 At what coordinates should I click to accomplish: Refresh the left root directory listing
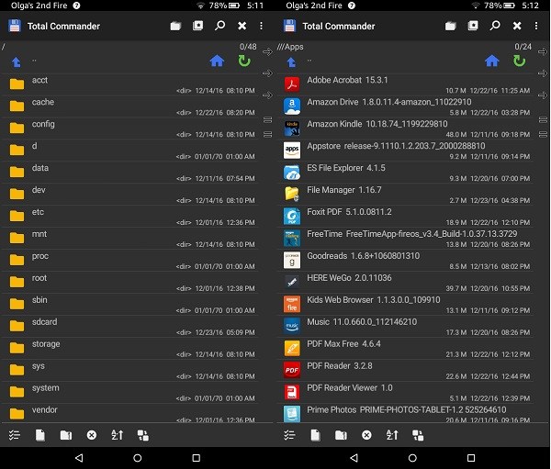pyautogui.click(x=244, y=61)
